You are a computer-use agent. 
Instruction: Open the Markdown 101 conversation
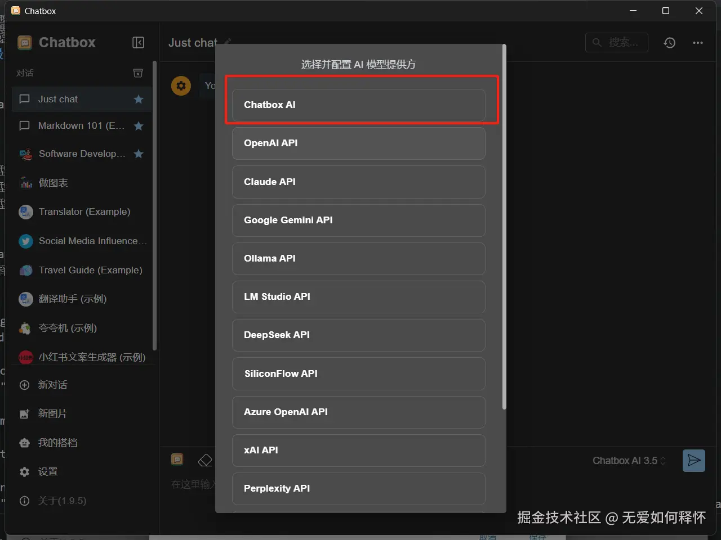pyautogui.click(x=82, y=126)
